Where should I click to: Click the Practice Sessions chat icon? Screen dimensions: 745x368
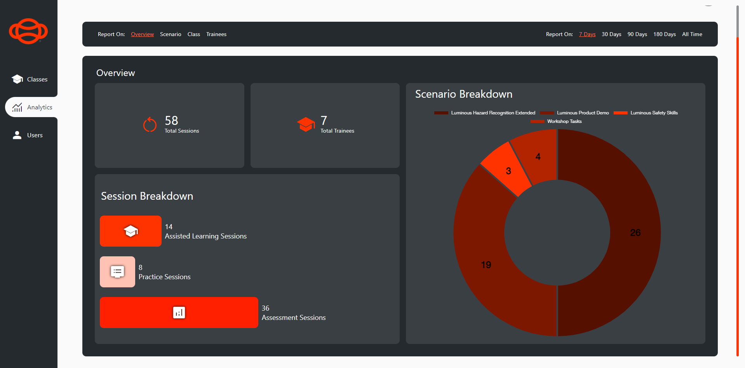pos(117,272)
